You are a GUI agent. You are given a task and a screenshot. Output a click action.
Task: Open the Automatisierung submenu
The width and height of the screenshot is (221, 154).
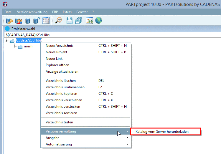[86, 144]
